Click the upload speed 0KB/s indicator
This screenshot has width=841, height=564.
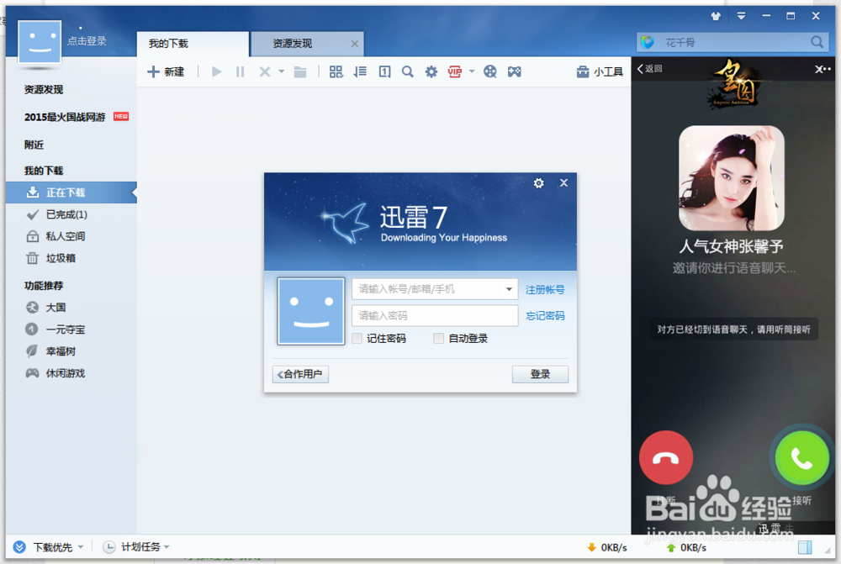pos(686,547)
